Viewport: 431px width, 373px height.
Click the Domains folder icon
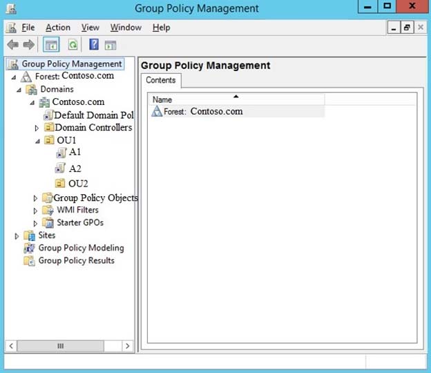(x=31, y=89)
